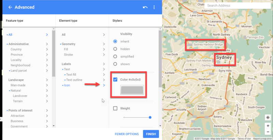Click the Weight slider handle
Image resolution: width=273 pixels, height=140 pixels.
pos(150,118)
